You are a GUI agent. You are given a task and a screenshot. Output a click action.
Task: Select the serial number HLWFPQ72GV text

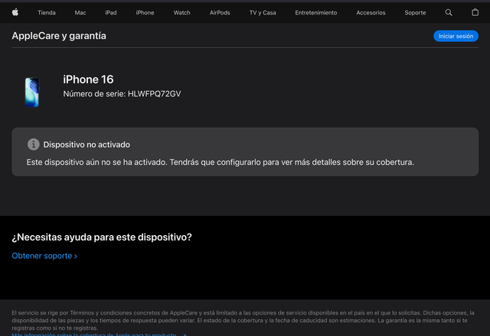click(155, 94)
